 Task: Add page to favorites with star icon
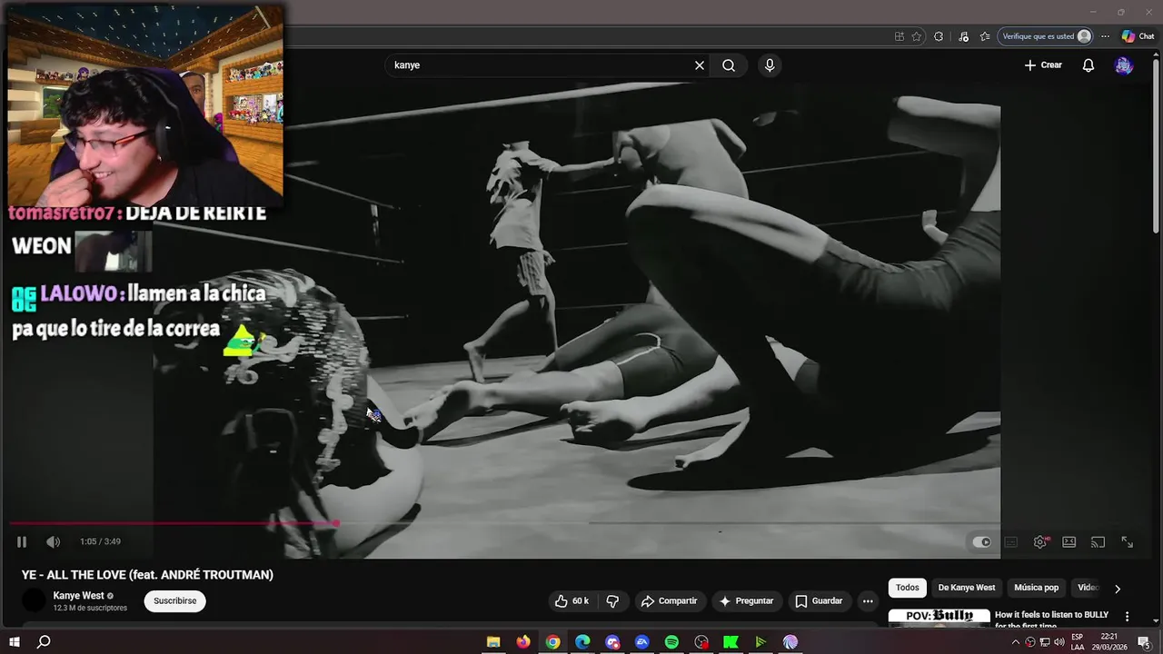point(917,36)
